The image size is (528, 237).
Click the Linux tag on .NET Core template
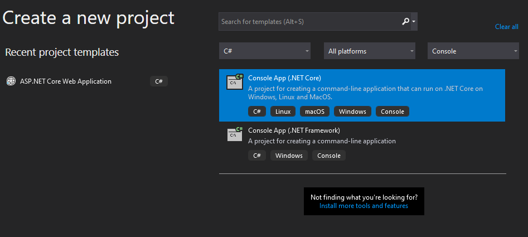pos(283,112)
